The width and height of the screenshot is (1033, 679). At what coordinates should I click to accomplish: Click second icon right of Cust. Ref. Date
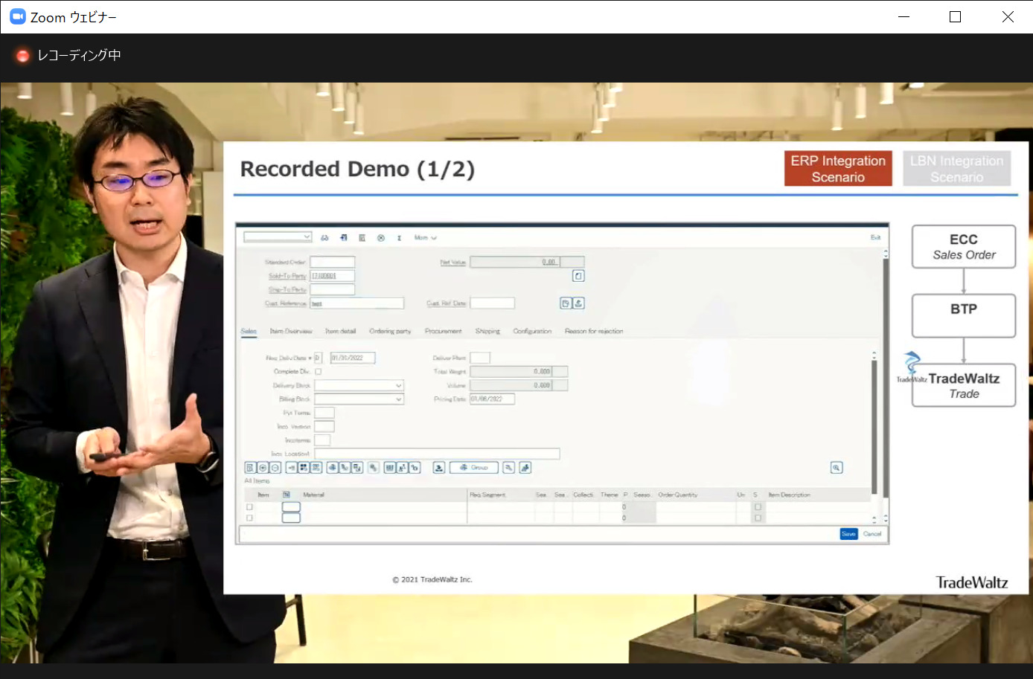click(578, 303)
